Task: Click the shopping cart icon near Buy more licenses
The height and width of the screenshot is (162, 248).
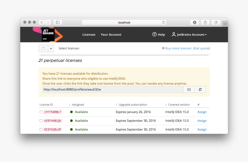Action: [163, 48]
